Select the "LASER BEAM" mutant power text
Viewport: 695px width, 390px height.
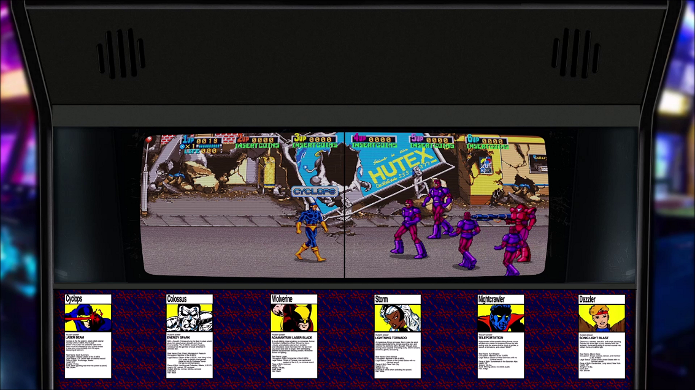pos(75,337)
